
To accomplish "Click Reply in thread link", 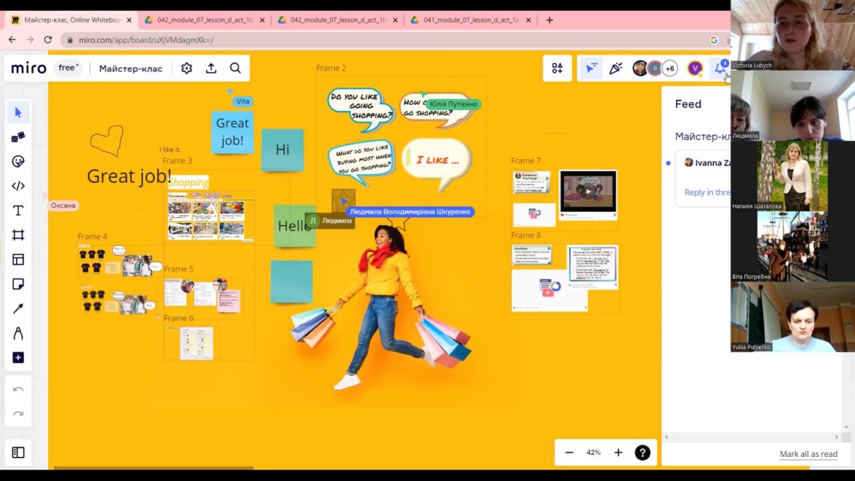I will click(x=707, y=192).
